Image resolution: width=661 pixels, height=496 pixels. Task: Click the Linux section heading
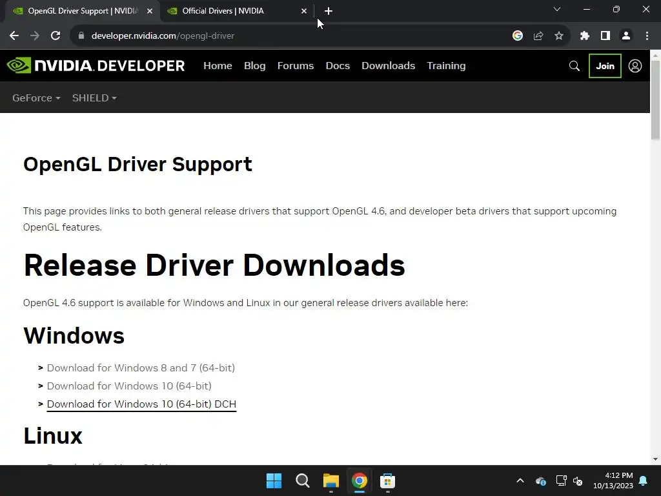[x=53, y=436]
